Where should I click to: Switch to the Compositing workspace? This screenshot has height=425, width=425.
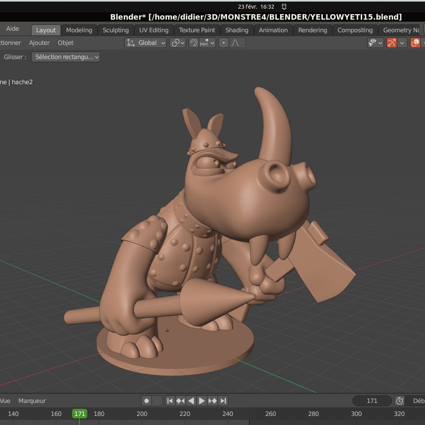click(x=355, y=30)
